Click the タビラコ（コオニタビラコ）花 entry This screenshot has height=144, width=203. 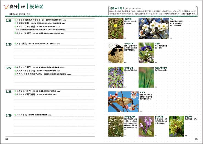coord(30,20)
